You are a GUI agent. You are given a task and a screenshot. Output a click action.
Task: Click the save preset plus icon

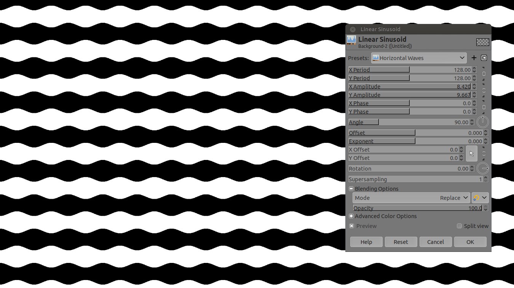tap(474, 58)
